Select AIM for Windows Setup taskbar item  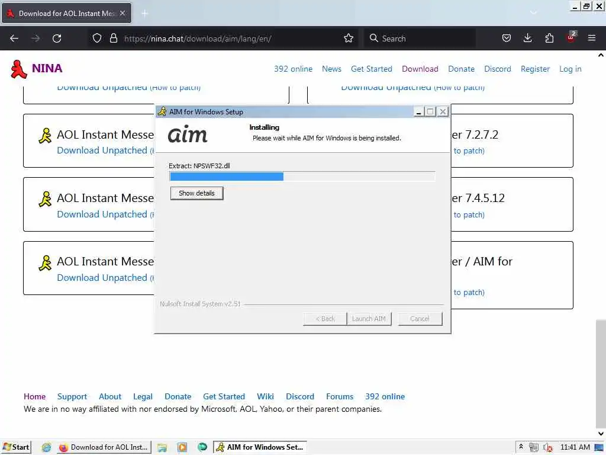click(260, 447)
